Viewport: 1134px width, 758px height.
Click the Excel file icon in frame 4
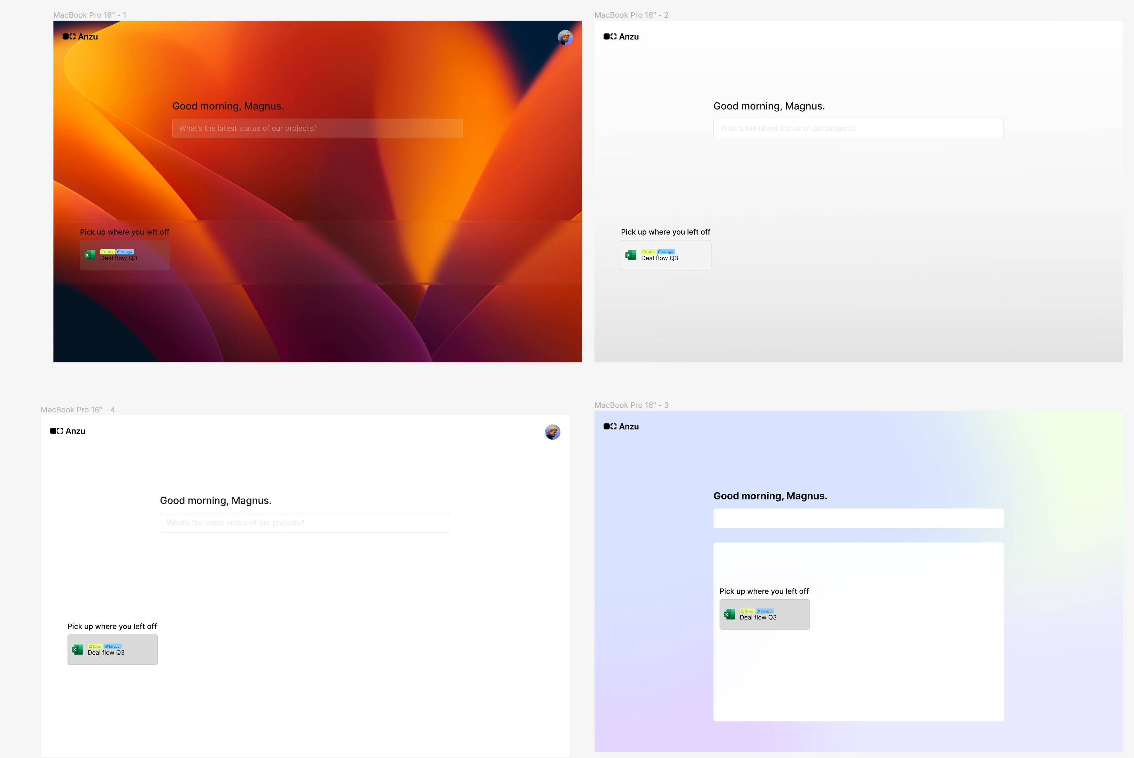[77, 650]
